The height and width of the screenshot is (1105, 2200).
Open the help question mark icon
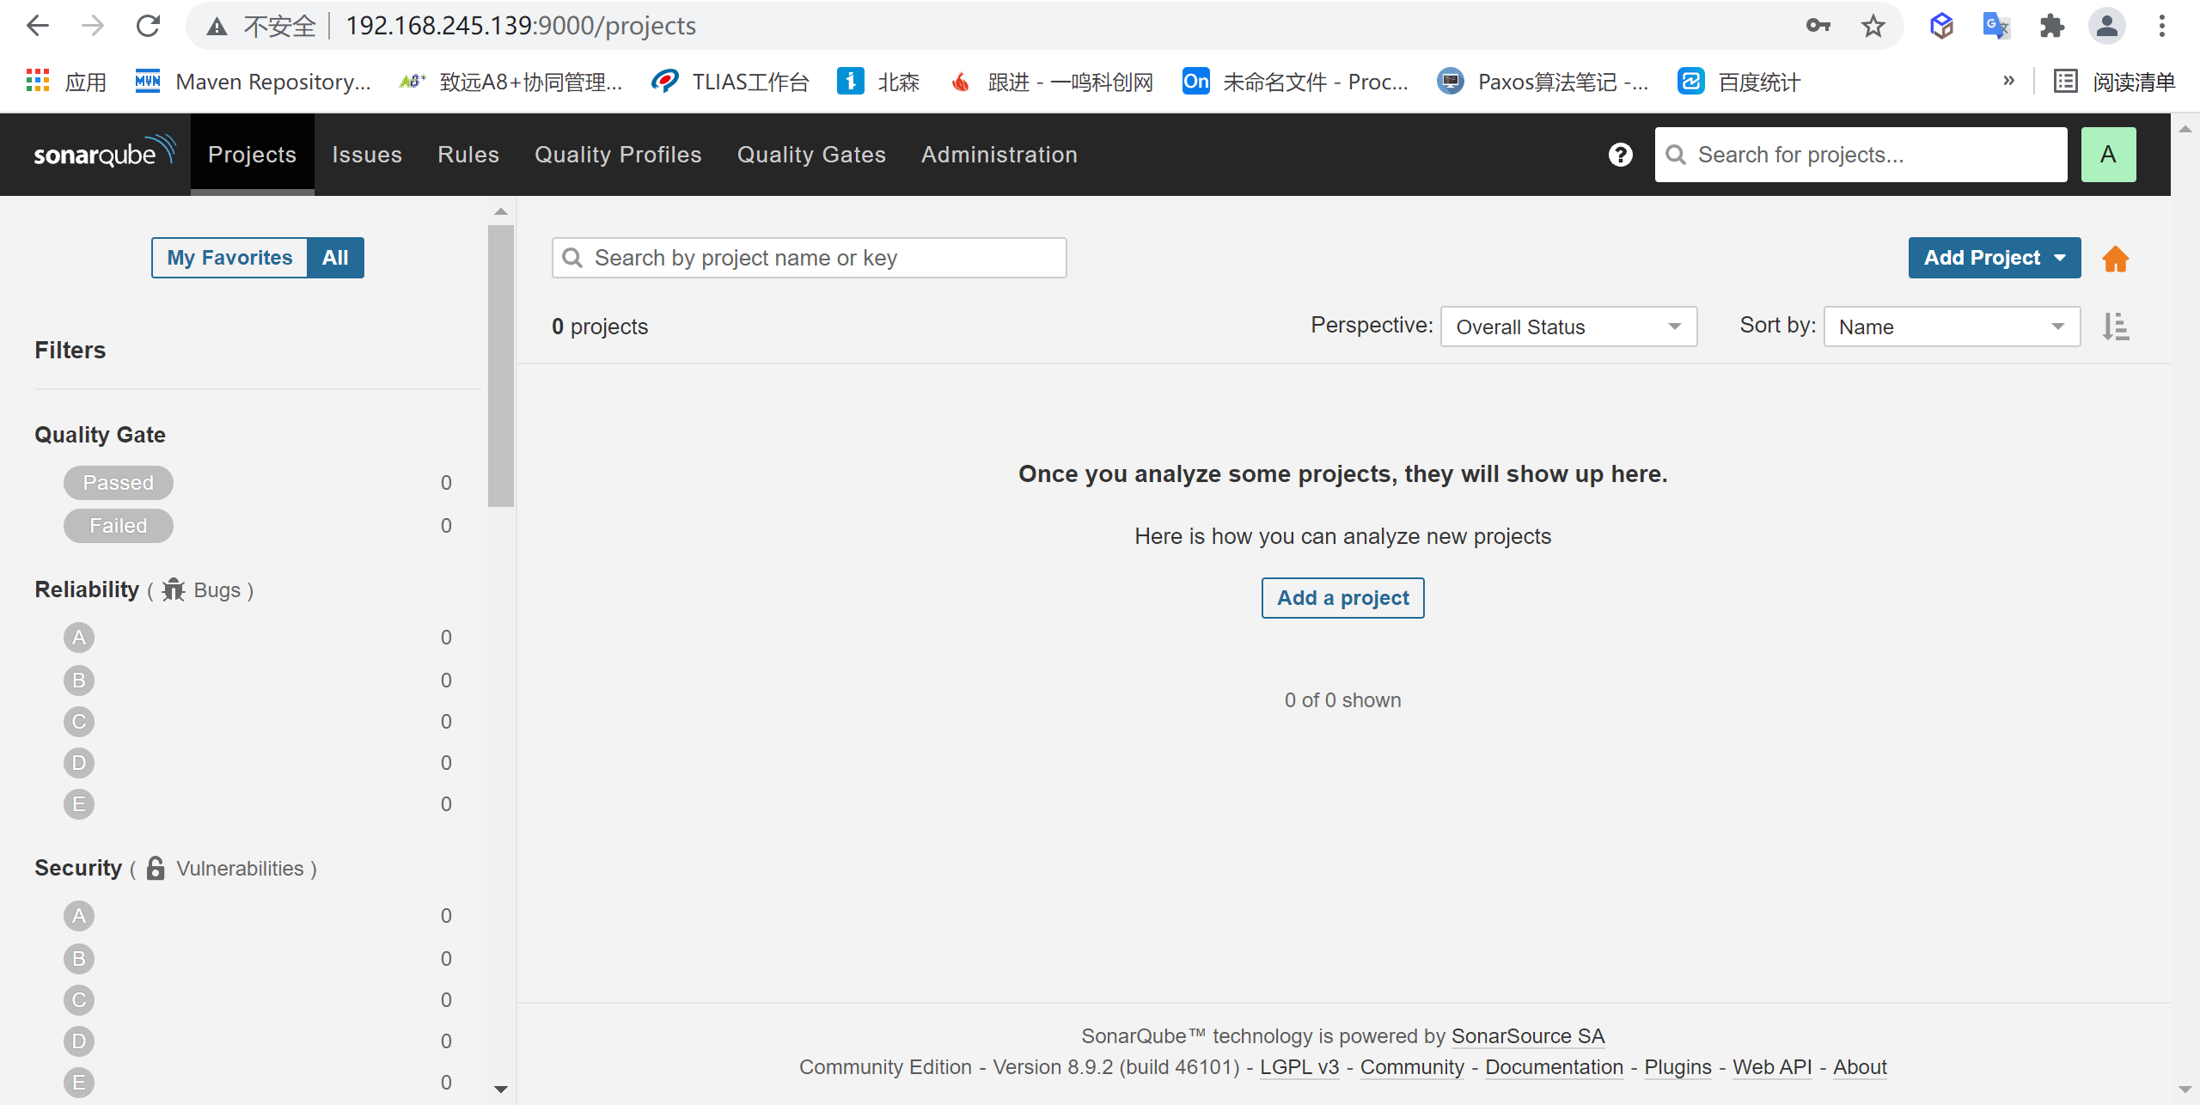click(1620, 155)
